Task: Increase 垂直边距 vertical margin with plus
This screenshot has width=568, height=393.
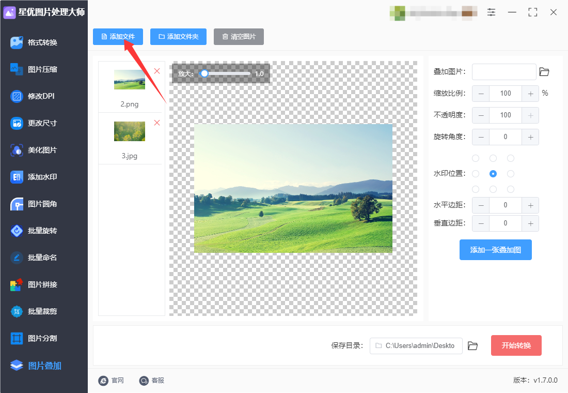Action: pyautogui.click(x=530, y=223)
